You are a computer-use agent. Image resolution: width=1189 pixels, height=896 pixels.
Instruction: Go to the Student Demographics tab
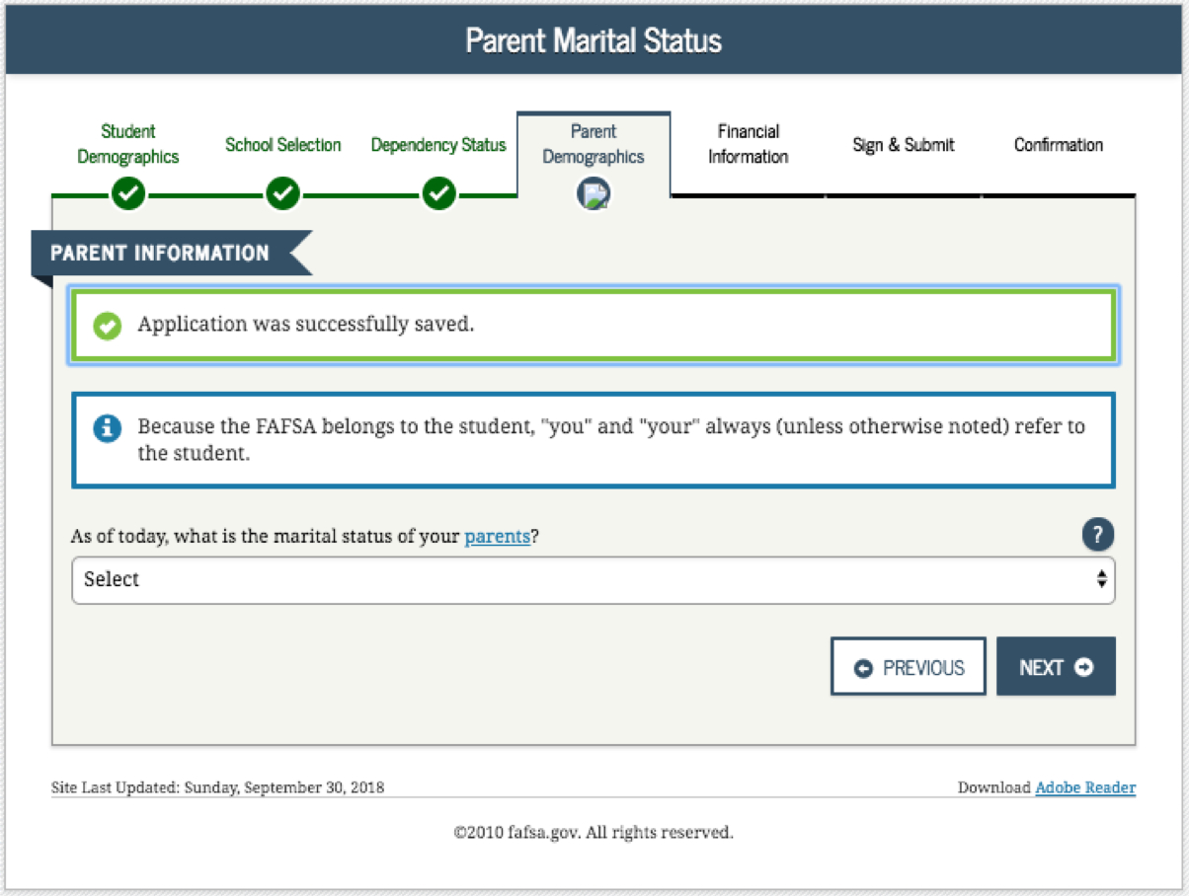click(128, 144)
